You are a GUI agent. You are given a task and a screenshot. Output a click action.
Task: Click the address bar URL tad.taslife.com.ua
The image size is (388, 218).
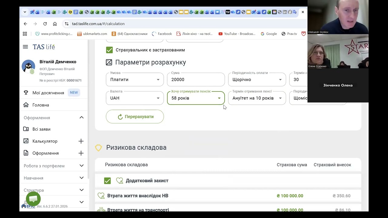98,24
